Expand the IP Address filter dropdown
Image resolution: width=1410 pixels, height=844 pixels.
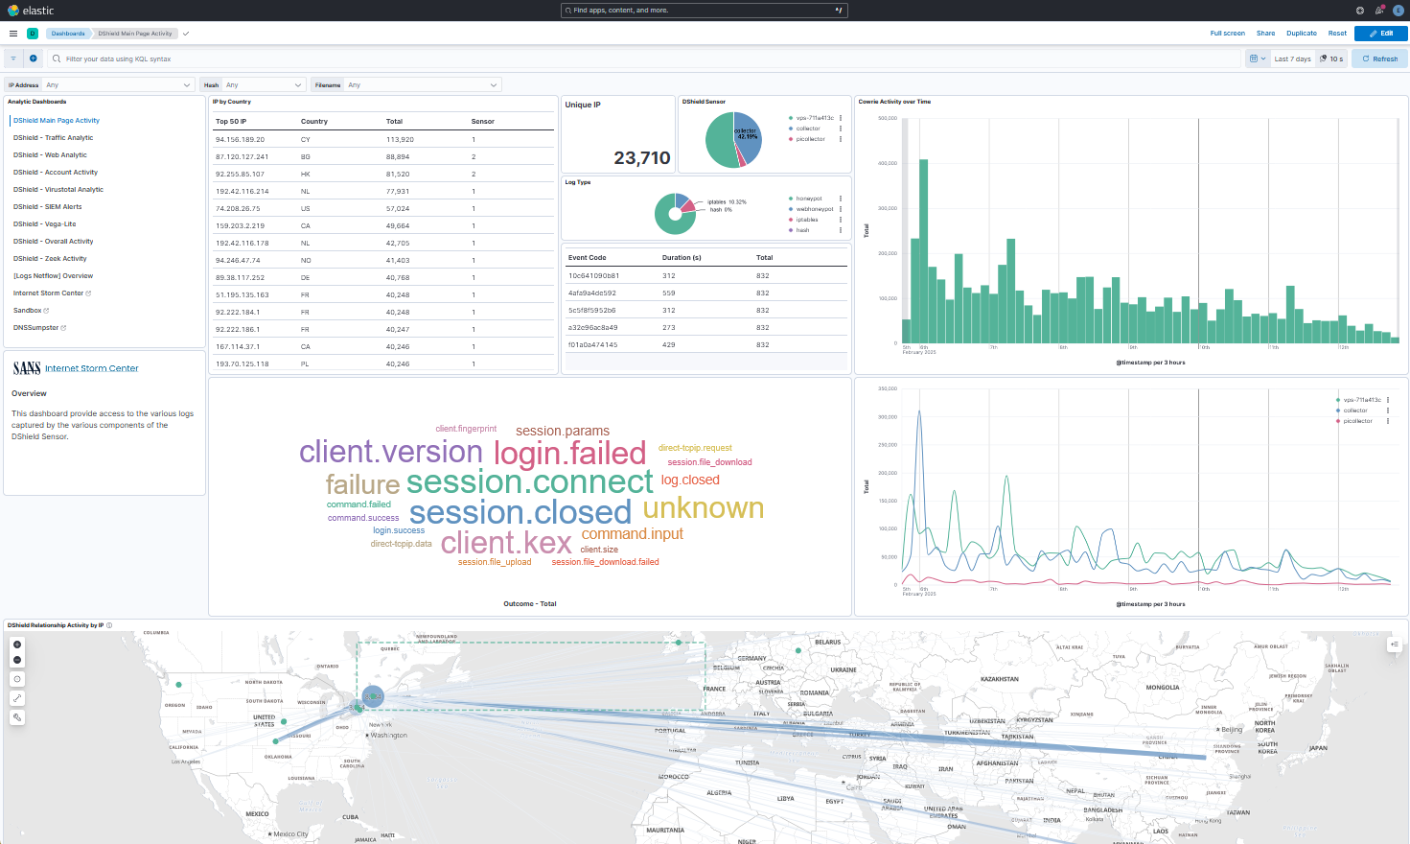click(187, 85)
